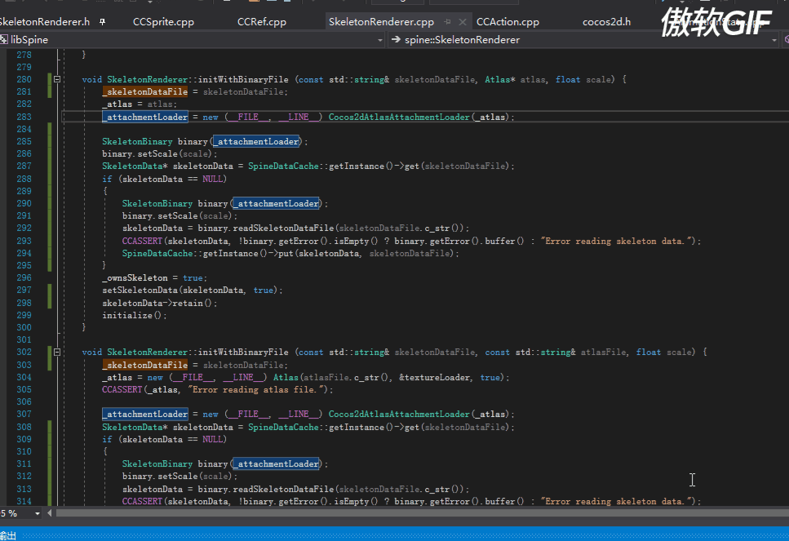The width and height of the screenshot is (789, 541).
Task: Open the libSpine project dropdown
Action: 380,40
